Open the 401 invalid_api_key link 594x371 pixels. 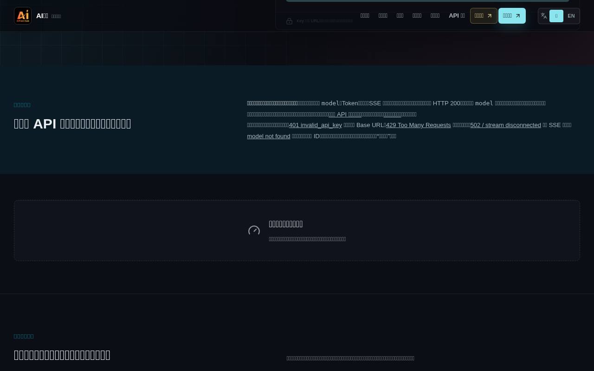tap(315, 125)
